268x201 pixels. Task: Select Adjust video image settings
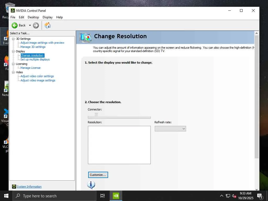[38, 80]
